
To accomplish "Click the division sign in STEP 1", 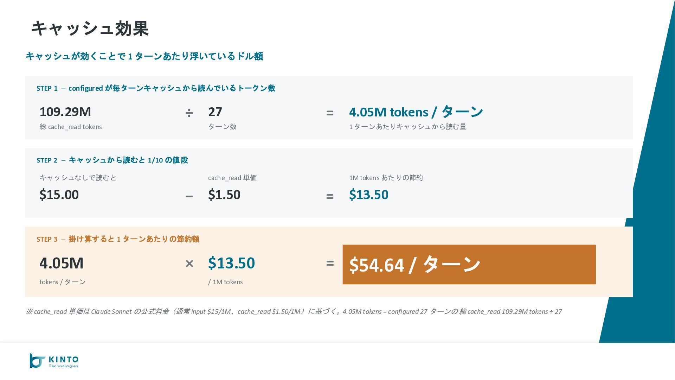I will tap(189, 113).
